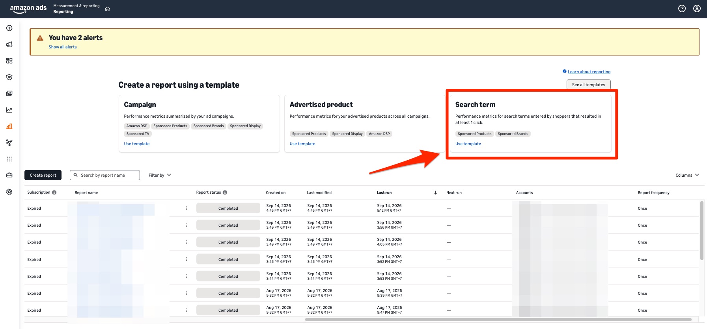Image resolution: width=707 pixels, height=329 pixels.
Task: Click the Accounts column header
Action: pos(524,193)
